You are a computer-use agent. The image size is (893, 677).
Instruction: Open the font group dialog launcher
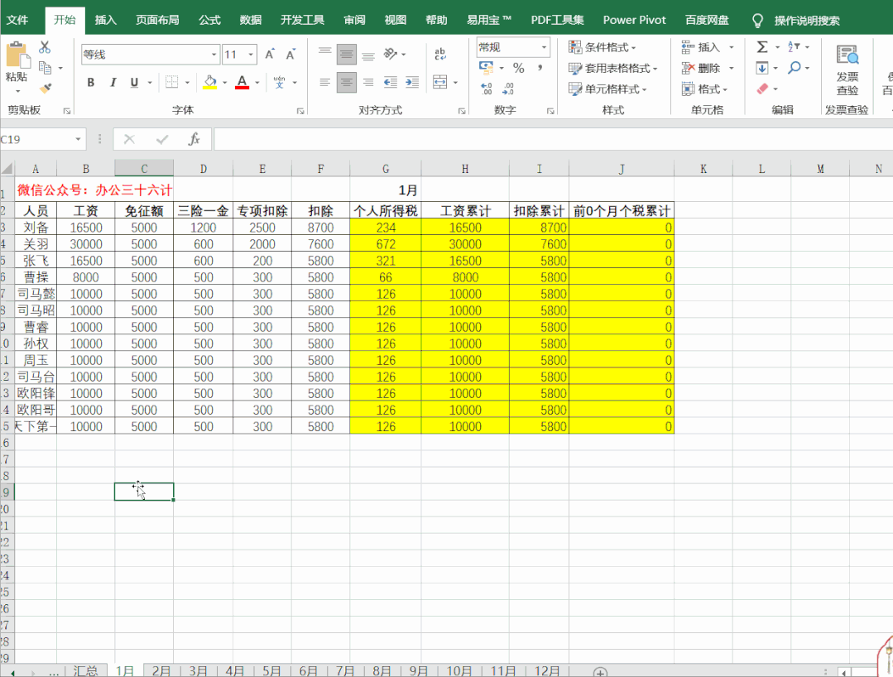click(x=300, y=111)
